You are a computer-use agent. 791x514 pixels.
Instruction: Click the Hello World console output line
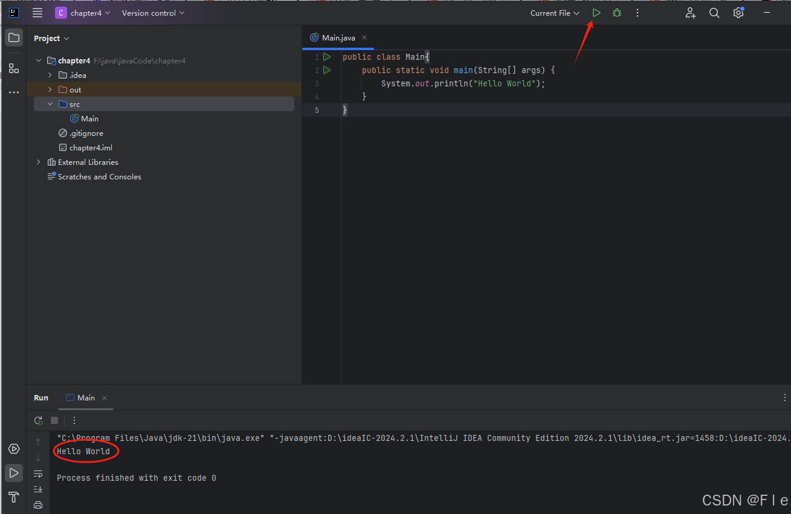(83, 451)
